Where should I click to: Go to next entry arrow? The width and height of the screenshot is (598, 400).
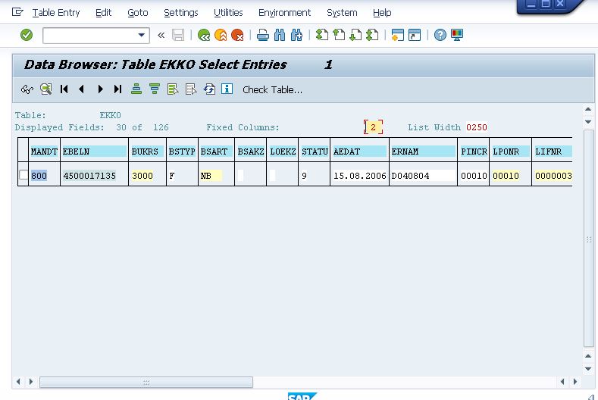(100, 89)
